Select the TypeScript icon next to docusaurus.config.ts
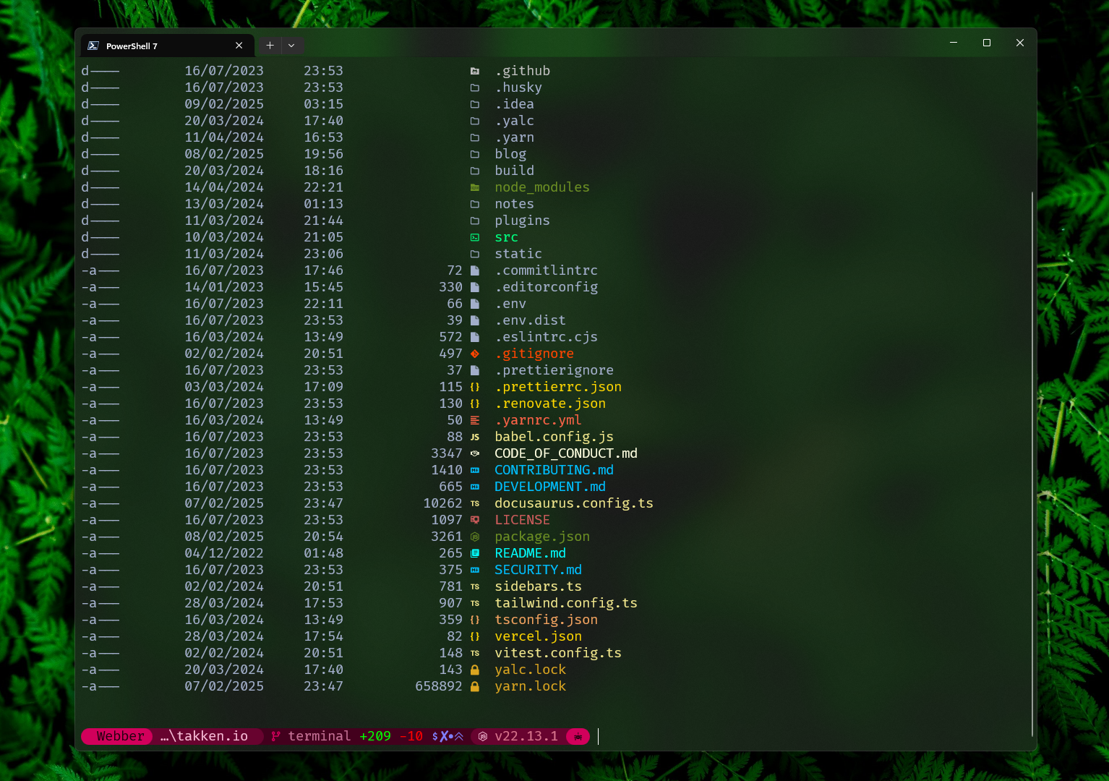Screen dimensions: 1109x781 point(475,503)
